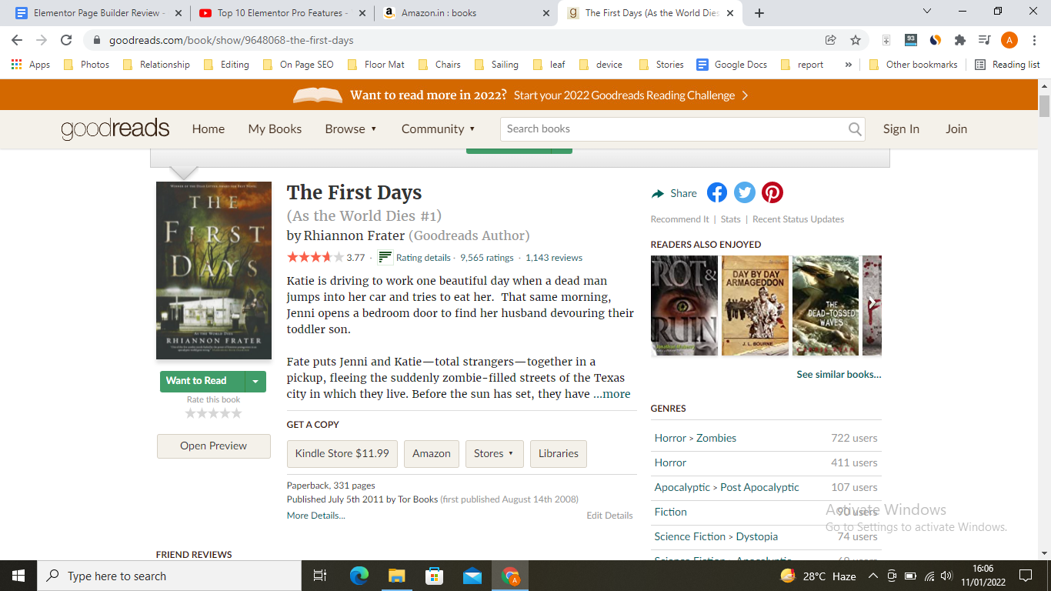Click the Recent Status Updates link
Viewport: 1051px width, 591px height.
click(x=798, y=219)
